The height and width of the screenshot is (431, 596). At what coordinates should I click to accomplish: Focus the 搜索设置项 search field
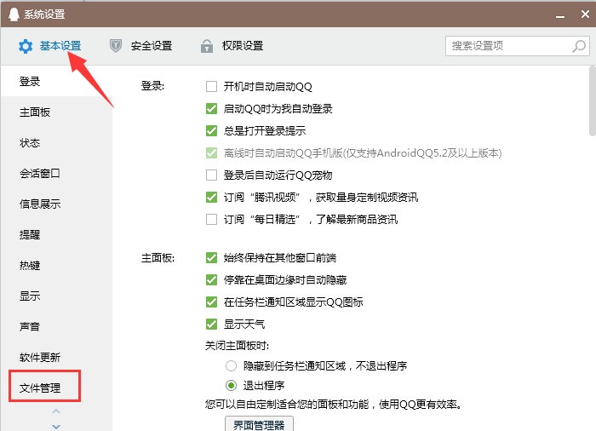click(518, 46)
